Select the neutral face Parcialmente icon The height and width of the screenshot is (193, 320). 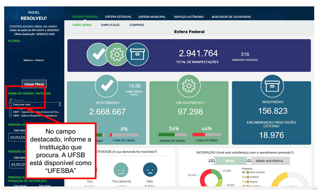click(121, 170)
